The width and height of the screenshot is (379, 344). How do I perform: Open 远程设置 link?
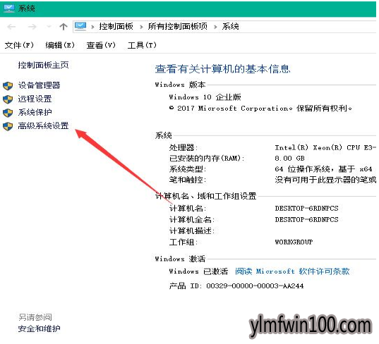[35, 99]
